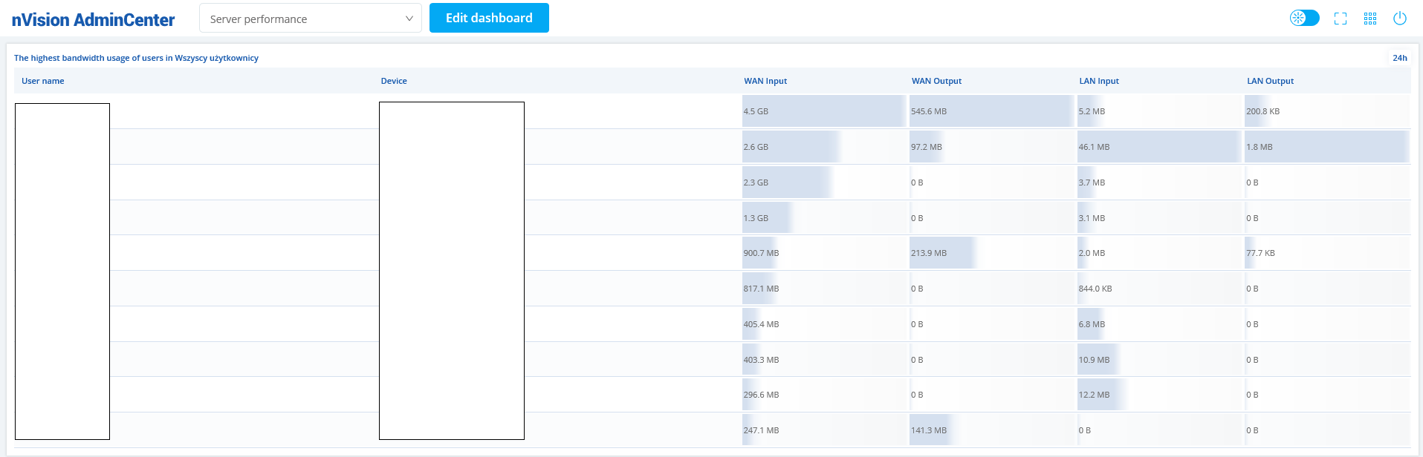Expand the Server performance dropdown

pyautogui.click(x=310, y=19)
